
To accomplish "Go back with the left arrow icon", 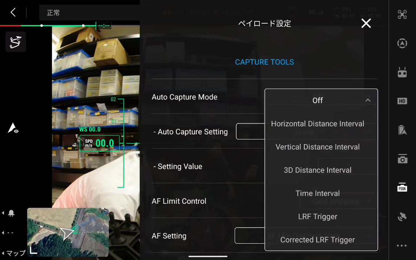I will click(13, 12).
